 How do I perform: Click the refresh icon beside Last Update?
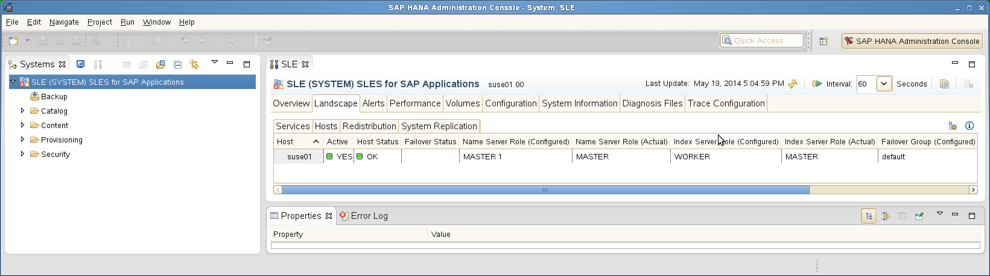coord(793,84)
